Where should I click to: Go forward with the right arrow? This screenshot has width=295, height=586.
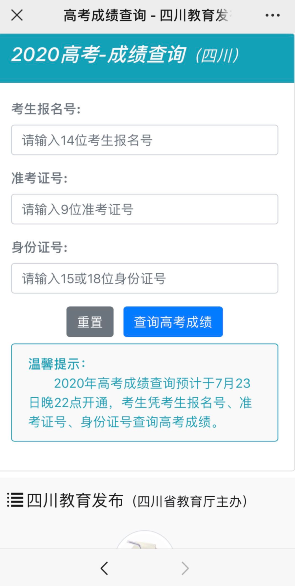(x=185, y=568)
